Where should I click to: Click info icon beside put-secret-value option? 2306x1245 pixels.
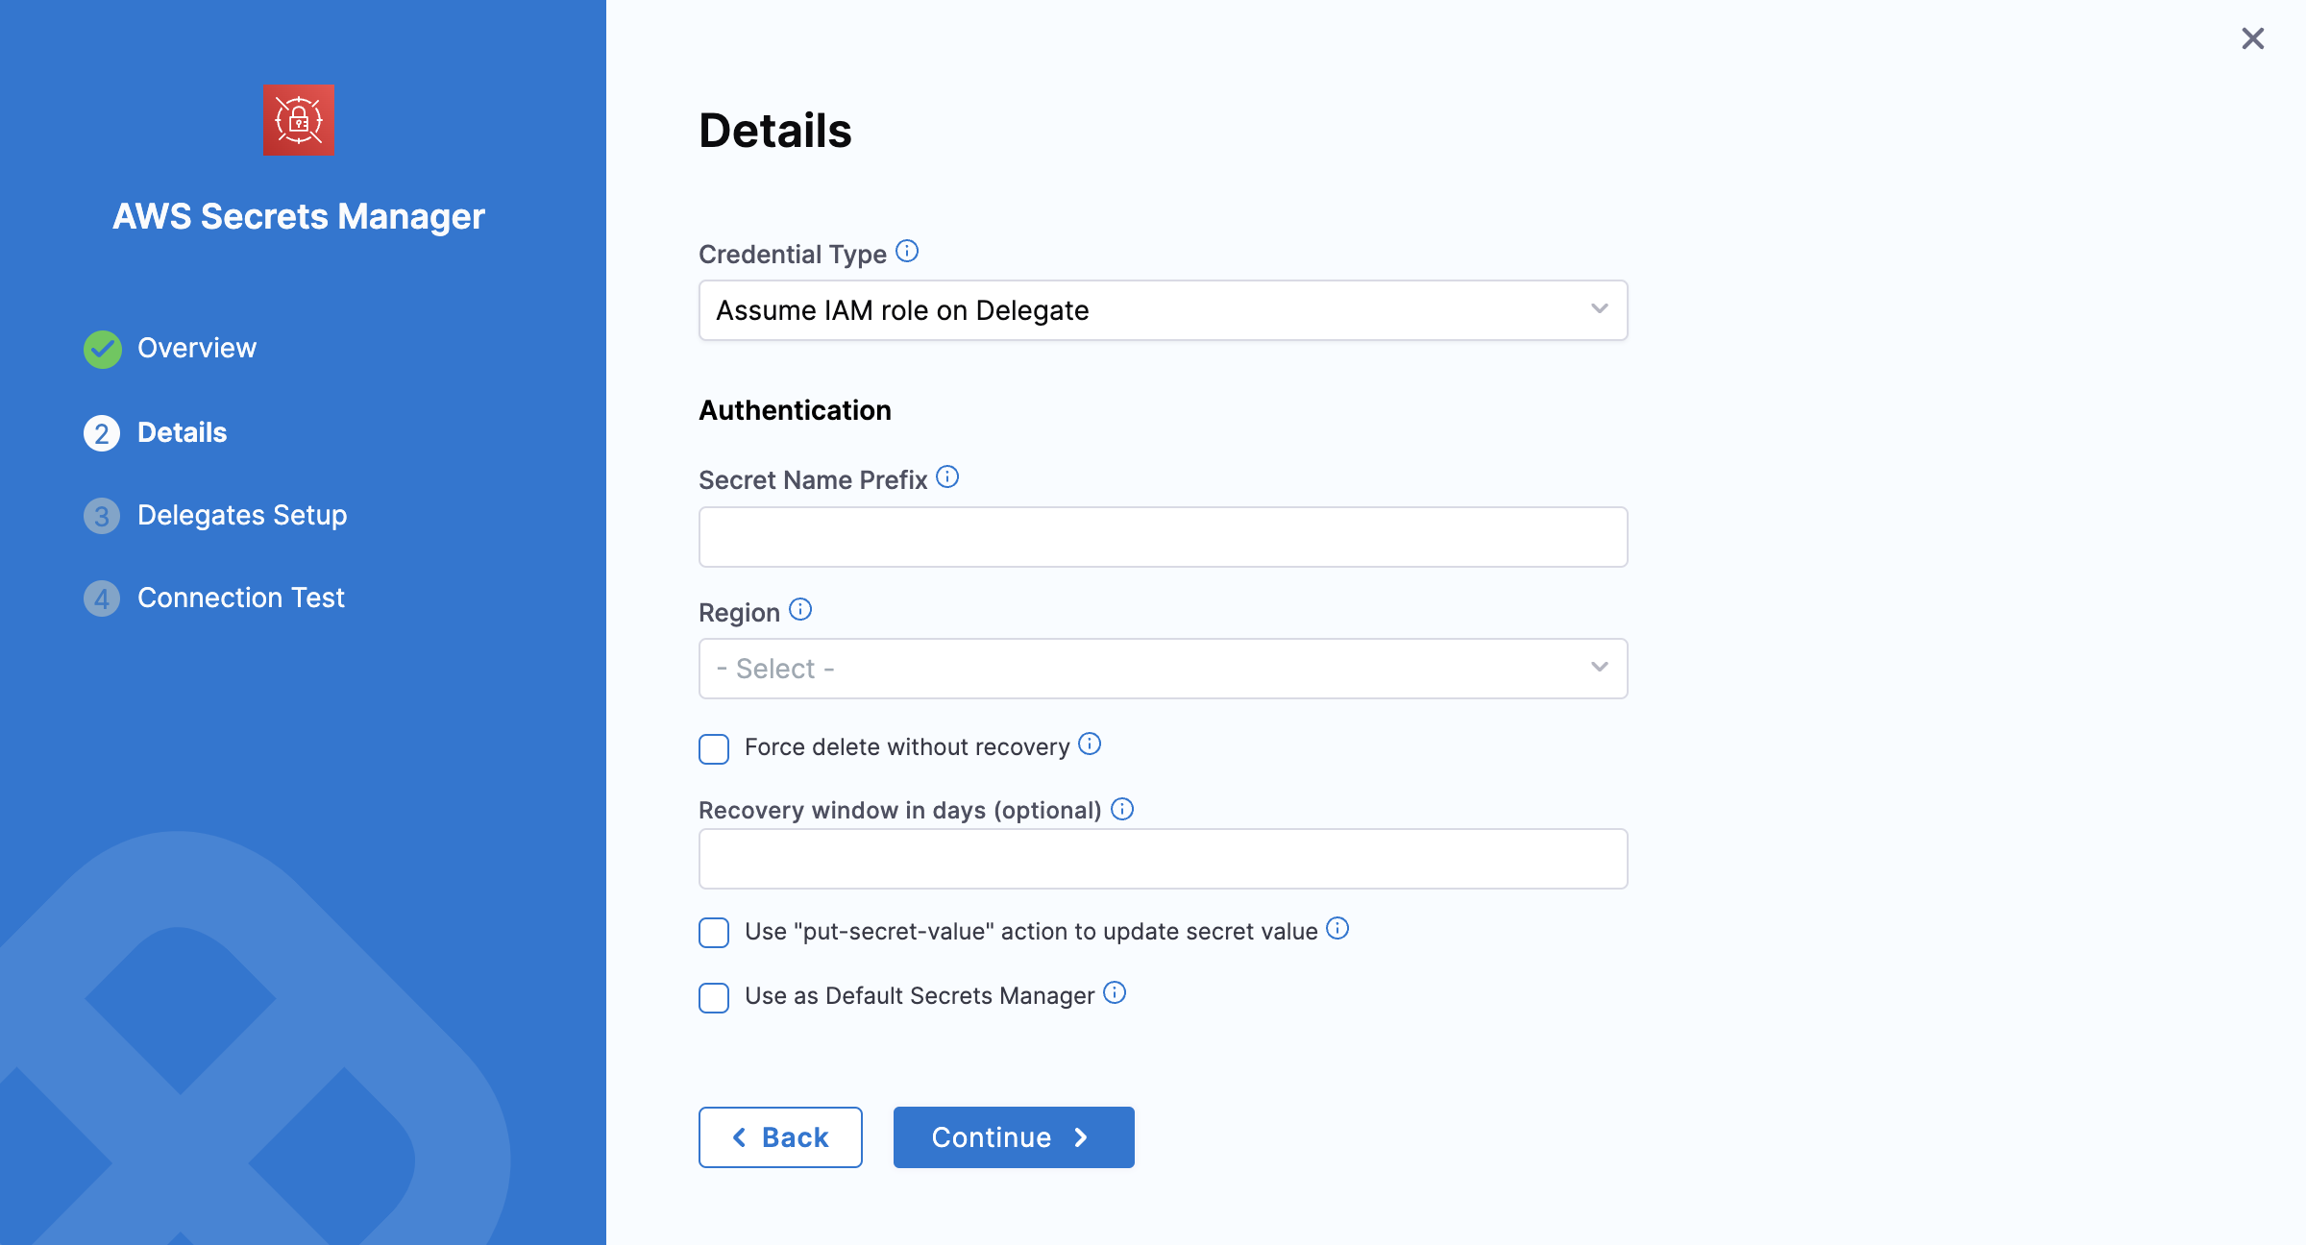[1337, 929]
